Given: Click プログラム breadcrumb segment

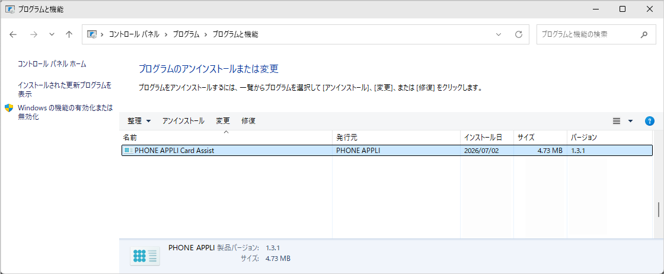Looking at the screenshot, I should click(186, 35).
